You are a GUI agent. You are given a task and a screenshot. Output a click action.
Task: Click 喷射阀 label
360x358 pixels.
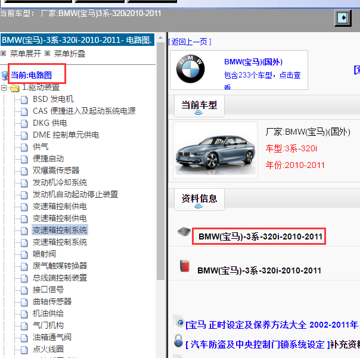pyautogui.click(x=44, y=254)
